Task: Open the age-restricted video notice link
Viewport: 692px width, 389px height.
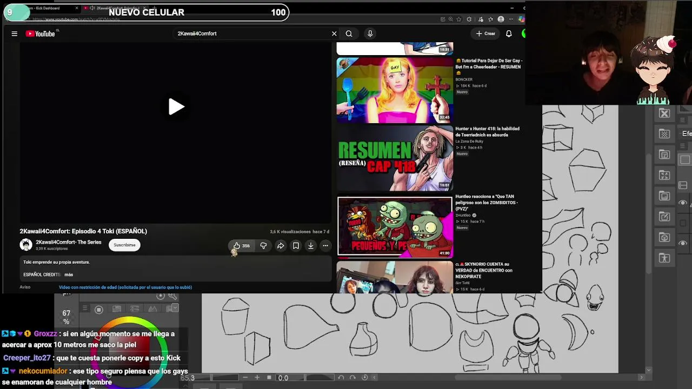Action: 125,287
